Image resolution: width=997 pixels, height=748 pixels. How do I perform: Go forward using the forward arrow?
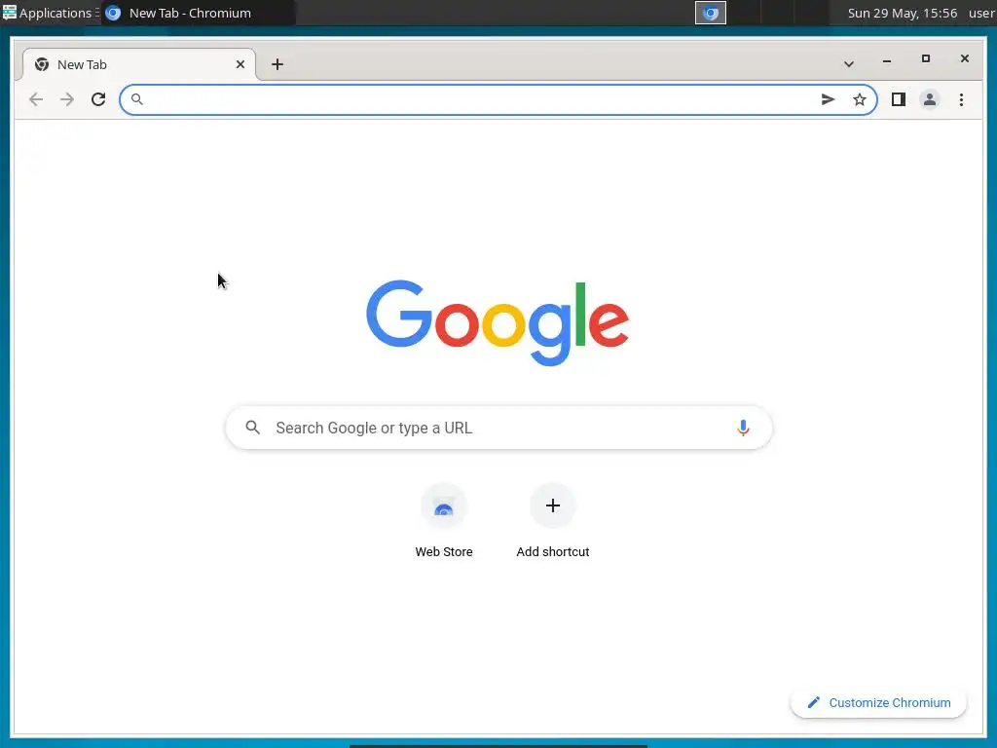(67, 99)
